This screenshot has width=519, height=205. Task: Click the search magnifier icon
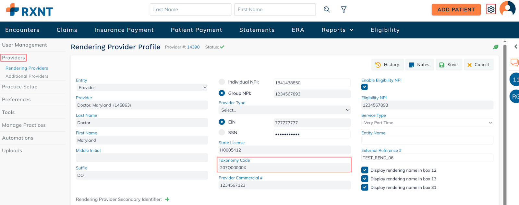pos(327,10)
